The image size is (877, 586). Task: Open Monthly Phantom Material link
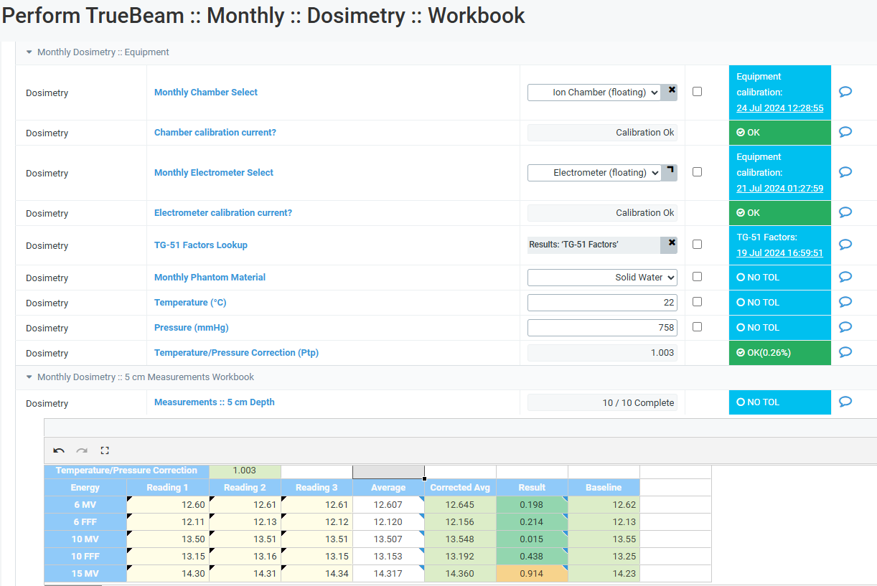210,277
